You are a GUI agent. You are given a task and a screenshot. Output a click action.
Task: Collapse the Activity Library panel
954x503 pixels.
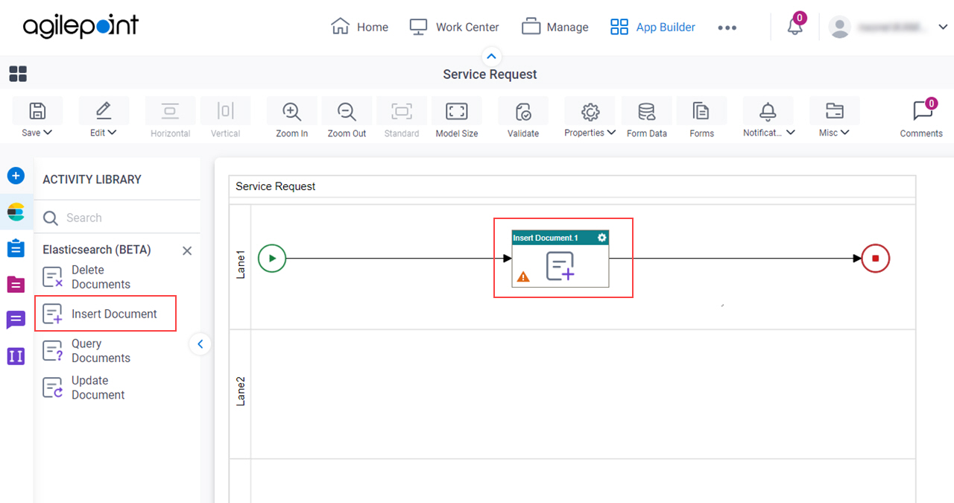[x=200, y=344]
